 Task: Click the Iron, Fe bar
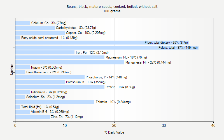coord(45,52)
